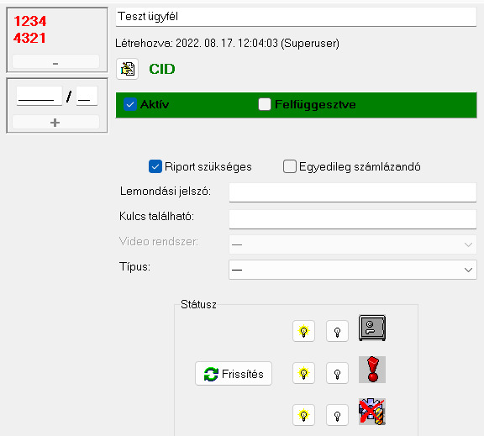
Task: Enable the Felfüggesztve checkbox
Action: (x=265, y=105)
